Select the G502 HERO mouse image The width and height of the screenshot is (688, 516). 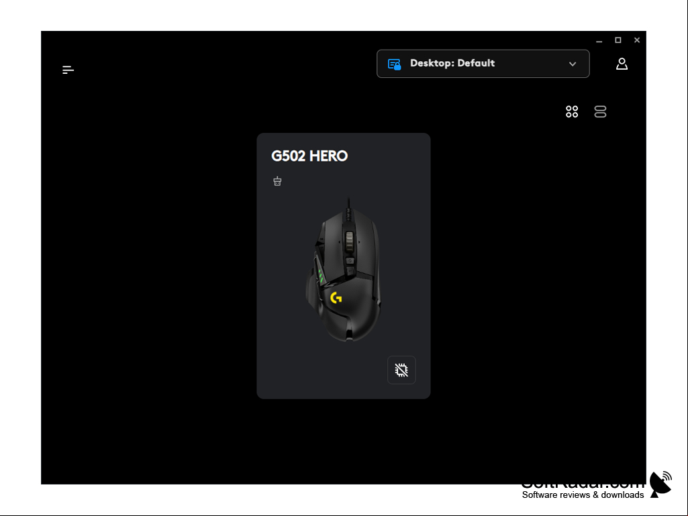click(344, 269)
